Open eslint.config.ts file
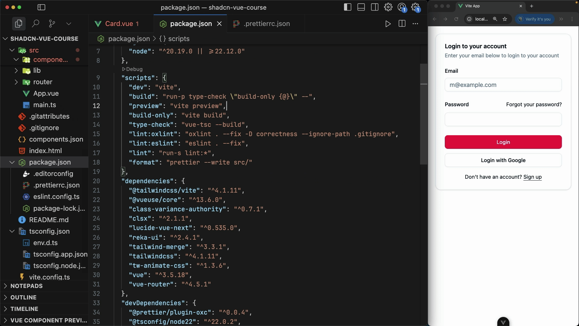579x326 pixels. (56, 197)
